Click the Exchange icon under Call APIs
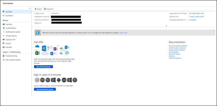This screenshot has width=217, height=106. pyautogui.click(x=67, y=47)
